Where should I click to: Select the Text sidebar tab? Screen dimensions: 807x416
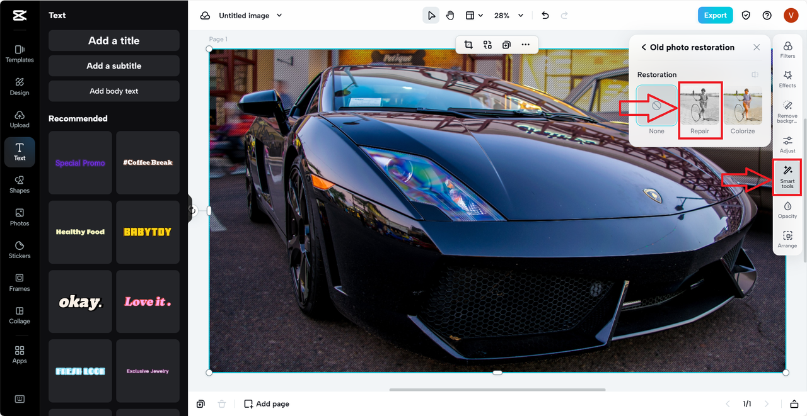click(20, 152)
